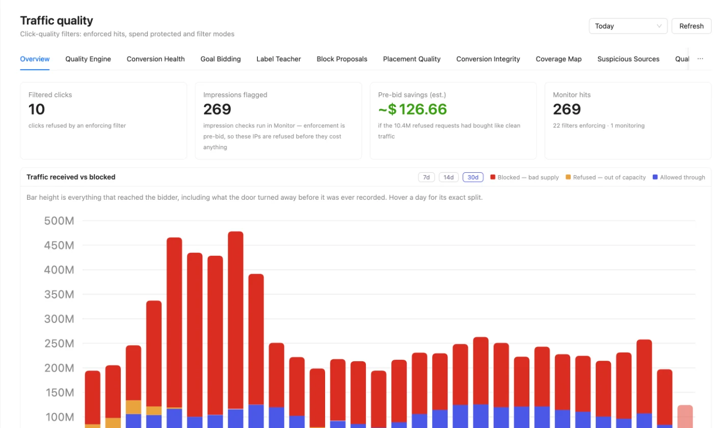Go to Suspicious Sources tab

pyautogui.click(x=628, y=59)
